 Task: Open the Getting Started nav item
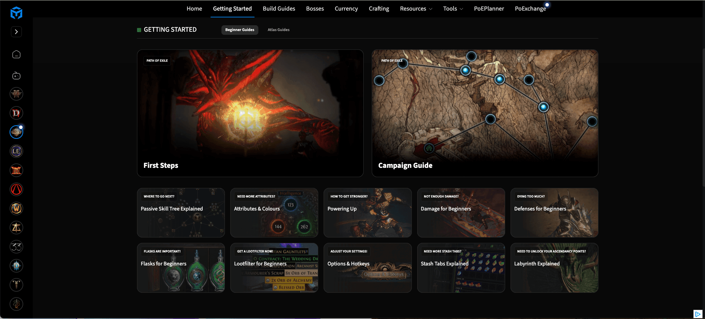click(232, 9)
